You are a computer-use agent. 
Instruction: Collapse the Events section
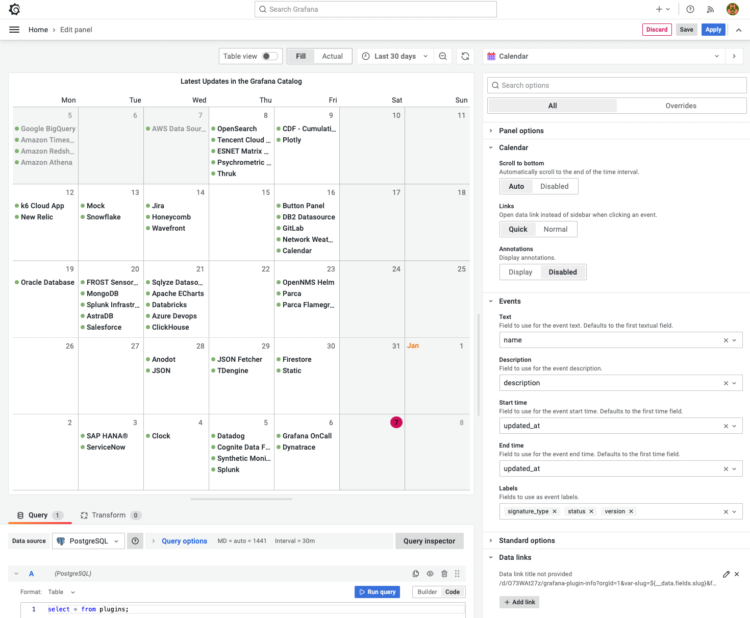510,301
